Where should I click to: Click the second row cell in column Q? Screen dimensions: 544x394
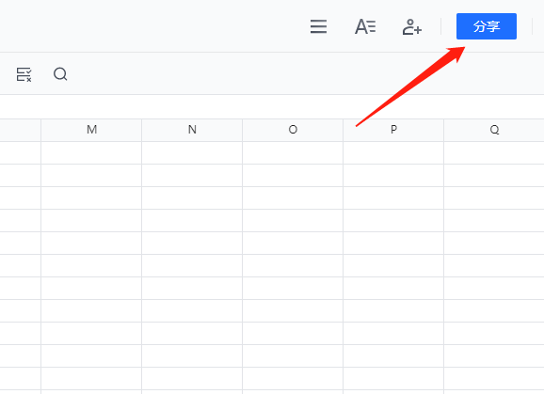click(x=494, y=175)
